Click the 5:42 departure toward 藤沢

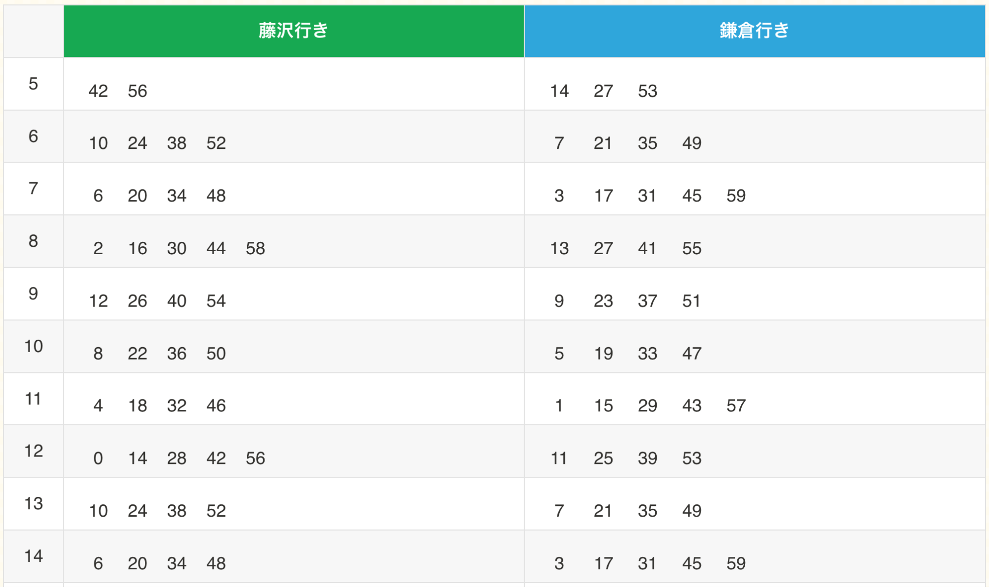click(98, 91)
